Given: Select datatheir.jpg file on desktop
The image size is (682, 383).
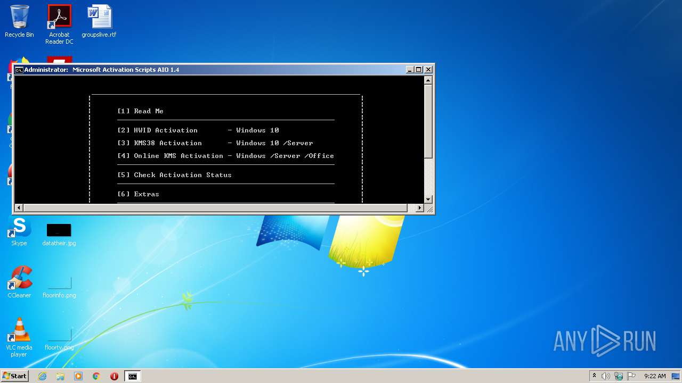Looking at the screenshot, I should (59, 235).
